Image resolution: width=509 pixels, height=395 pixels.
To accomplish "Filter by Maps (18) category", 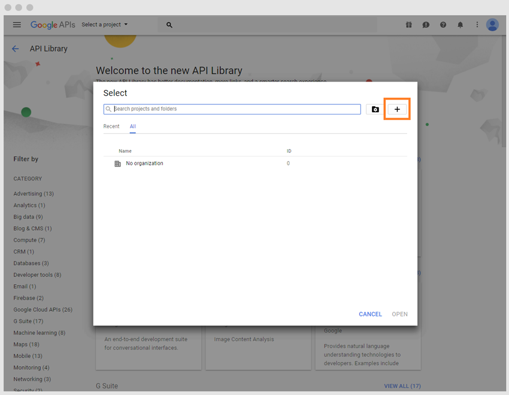I will point(26,344).
